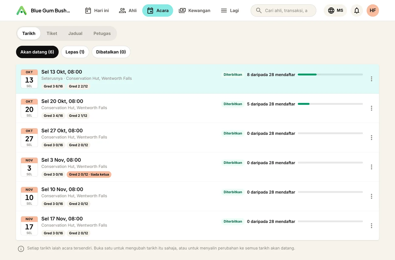Viewport: 395px width, 260px height.
Task: Click the search field
Action: (x=284, y=11)
